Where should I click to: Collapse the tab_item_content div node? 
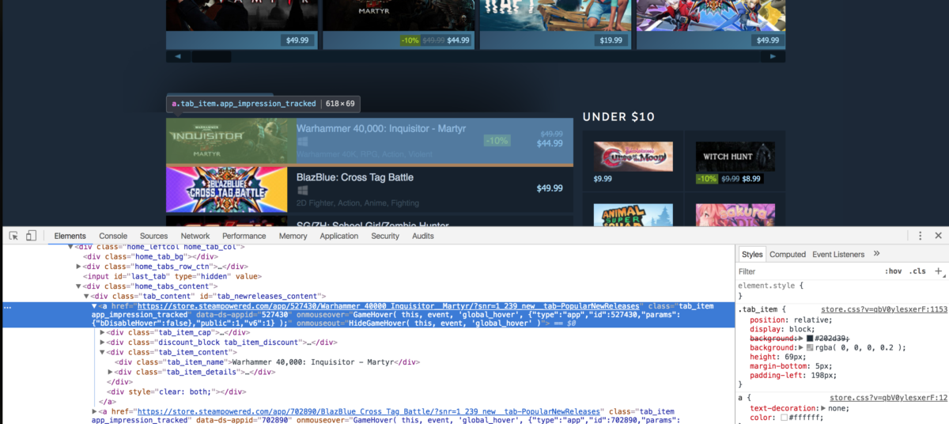tap(102, 352)
